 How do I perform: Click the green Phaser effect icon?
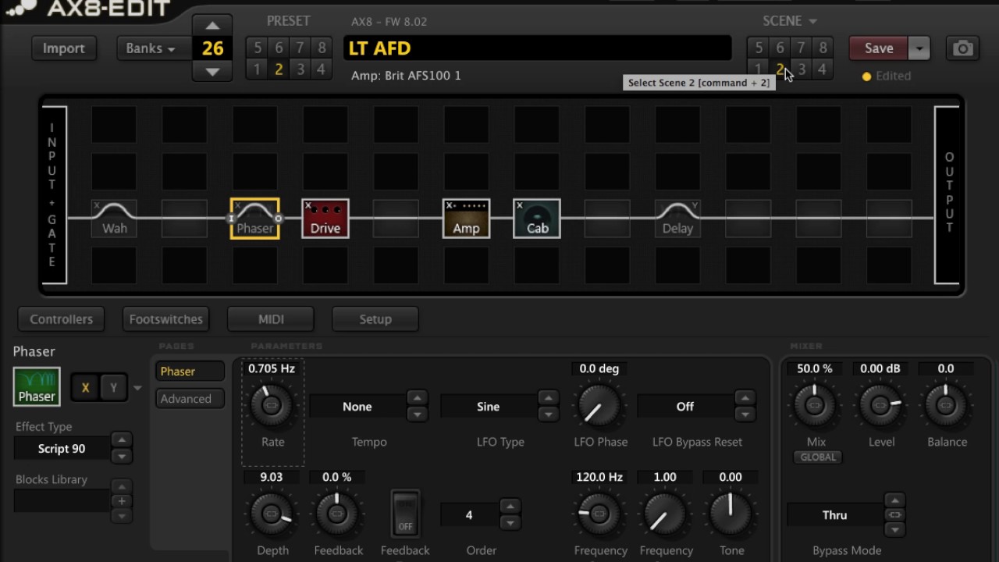pyautogui.click(x=37, y=386)
